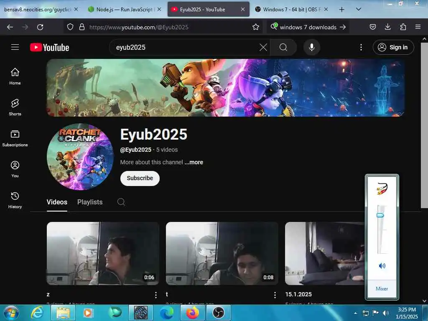Submit the 'windows 7 downloads' search arrow
This screenshot has width=428, height=321.
343,27
